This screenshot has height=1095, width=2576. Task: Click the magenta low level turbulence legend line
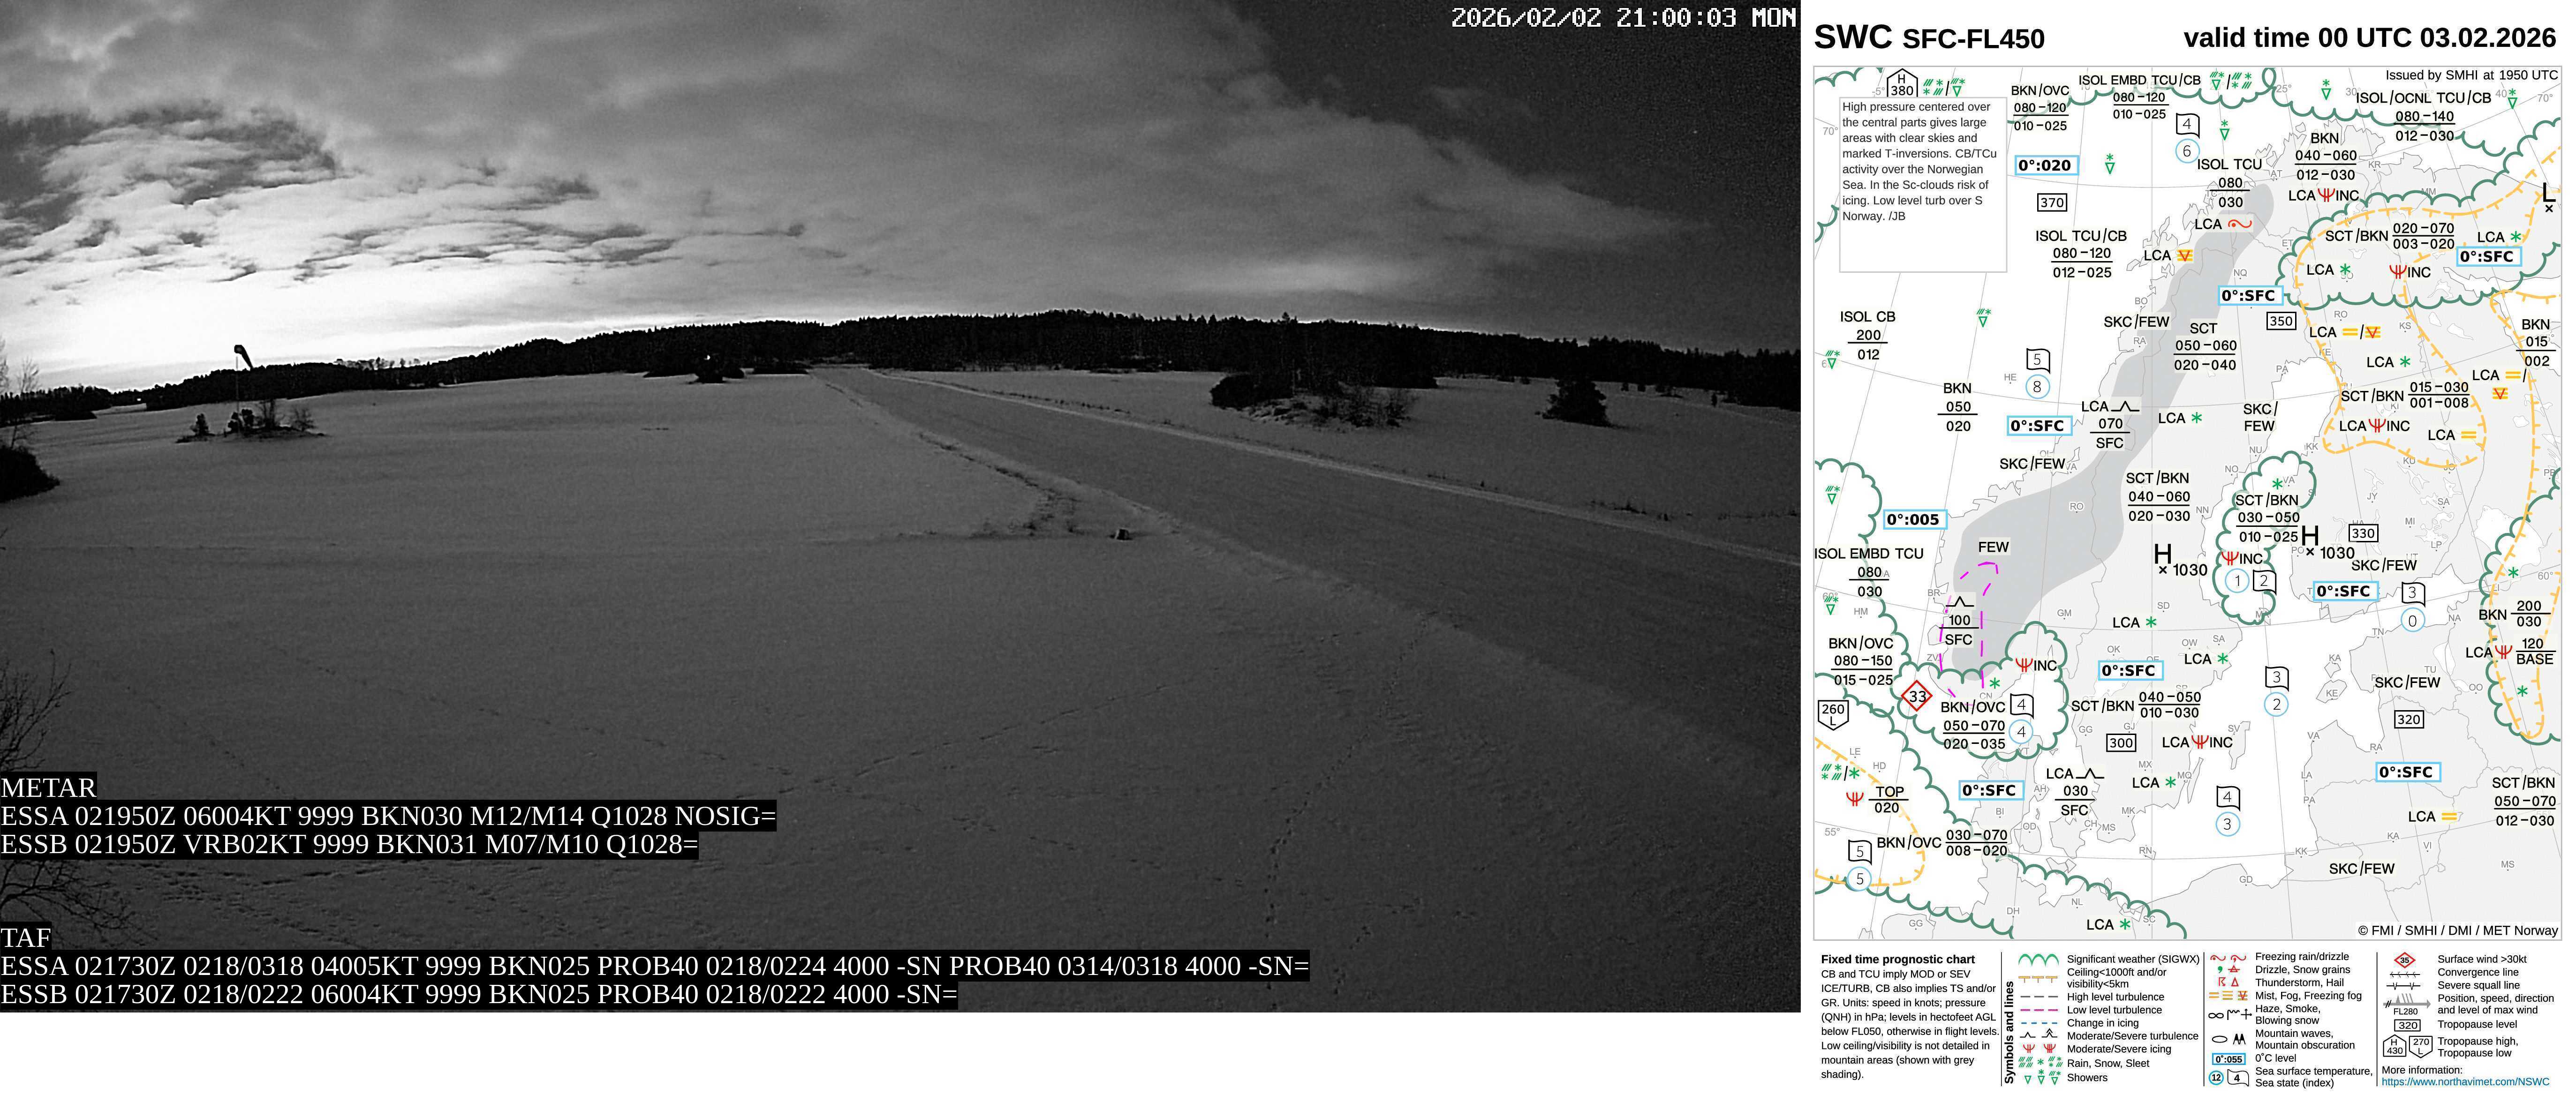click(x=2039, y=1010)
